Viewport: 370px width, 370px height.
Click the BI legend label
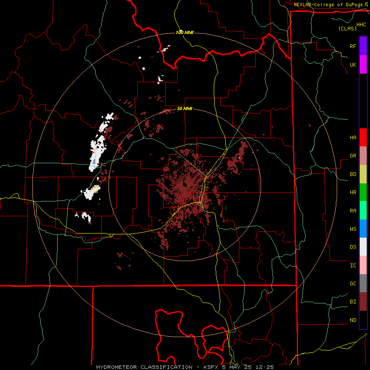coord(353,302)
